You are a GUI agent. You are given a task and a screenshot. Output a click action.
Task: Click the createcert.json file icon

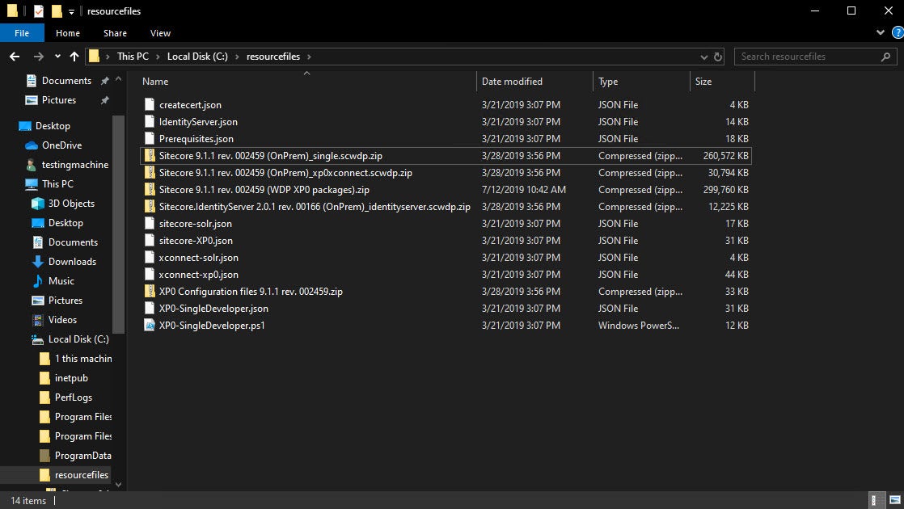pos(150,105)
